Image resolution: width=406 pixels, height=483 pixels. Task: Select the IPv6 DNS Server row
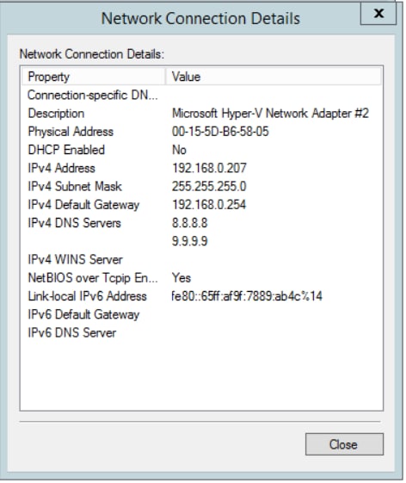[201, 332]
